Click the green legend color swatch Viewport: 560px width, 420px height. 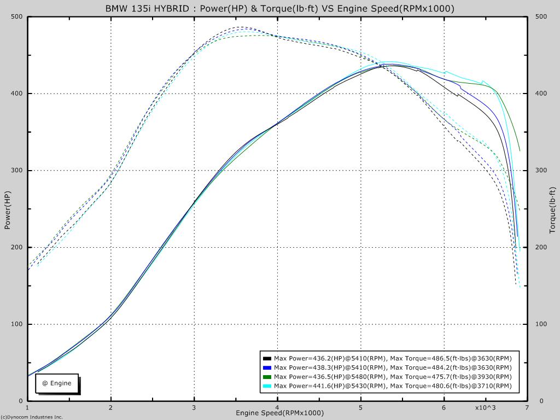267,377
